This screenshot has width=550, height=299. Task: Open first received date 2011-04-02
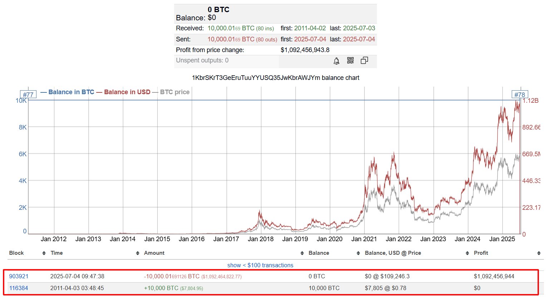310,28
